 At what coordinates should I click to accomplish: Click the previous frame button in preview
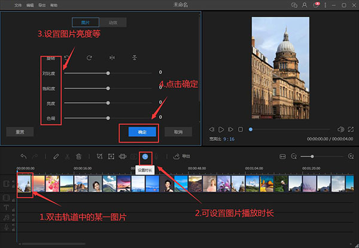tap(212, 129)
